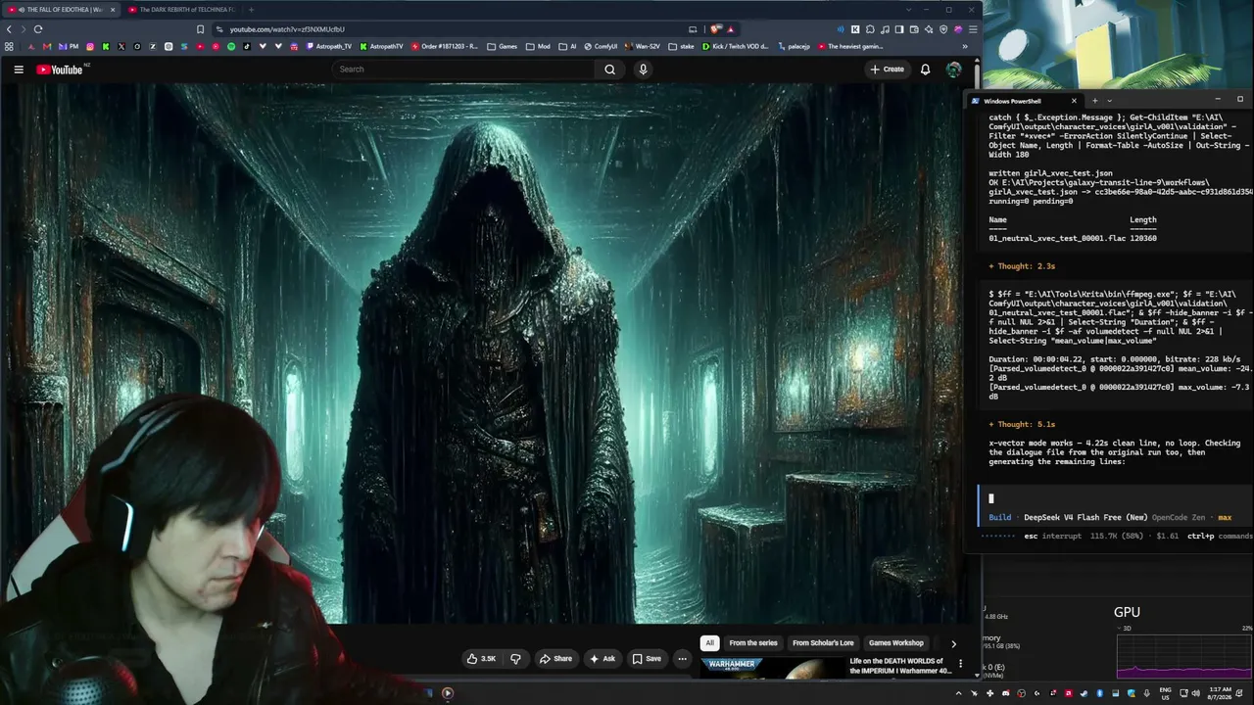Viewport: 1254px width, 705px height.
Task: Open the Gmail bookmark
Action: pyautogui.click(x=47, y=46)
